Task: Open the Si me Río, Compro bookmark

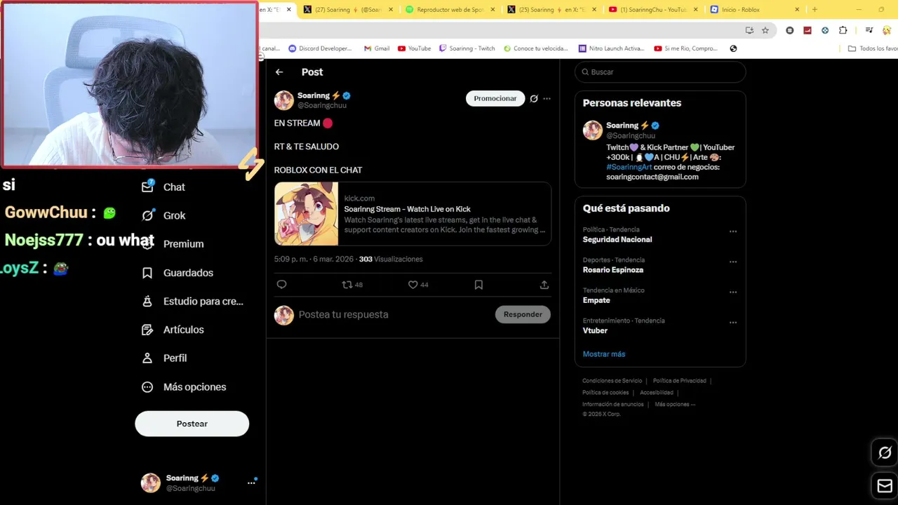Action: tap(686, 48)
